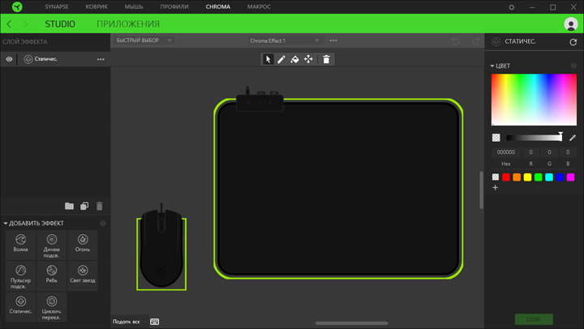Click the keyboard icon at the bottom
This screenshot has height=329, width=584.
click(x=155, y=322)
